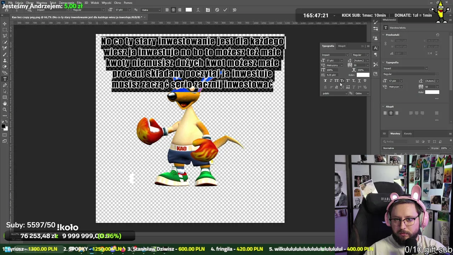Click the baseline shift field showing 9,35 pkt

pos(332,75)
